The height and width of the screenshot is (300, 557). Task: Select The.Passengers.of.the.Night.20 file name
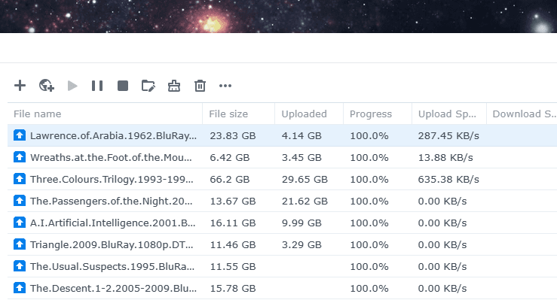[112, 202]
